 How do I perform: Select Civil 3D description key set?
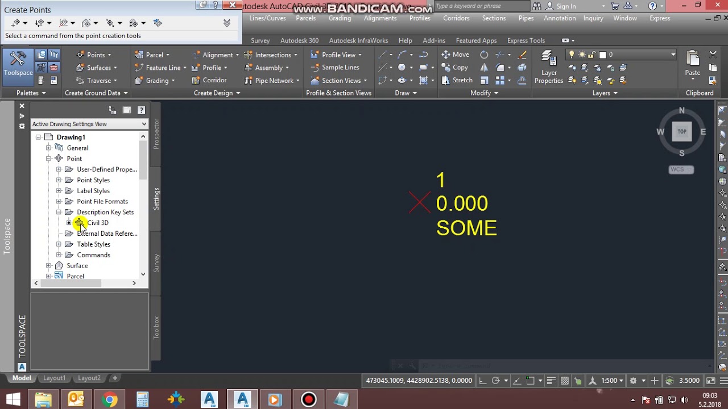[98, 223]
